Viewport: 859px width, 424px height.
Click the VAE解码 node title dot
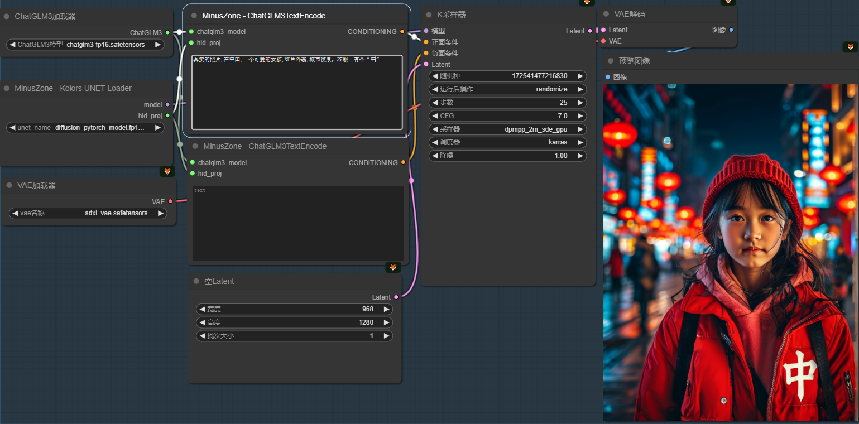(607, 14)
